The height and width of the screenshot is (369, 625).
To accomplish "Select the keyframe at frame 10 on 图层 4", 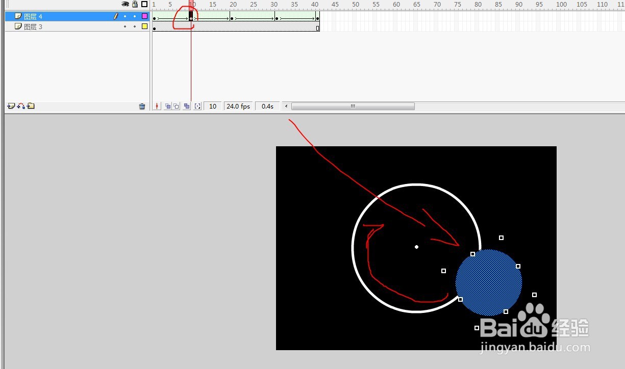I will point(191,17).
